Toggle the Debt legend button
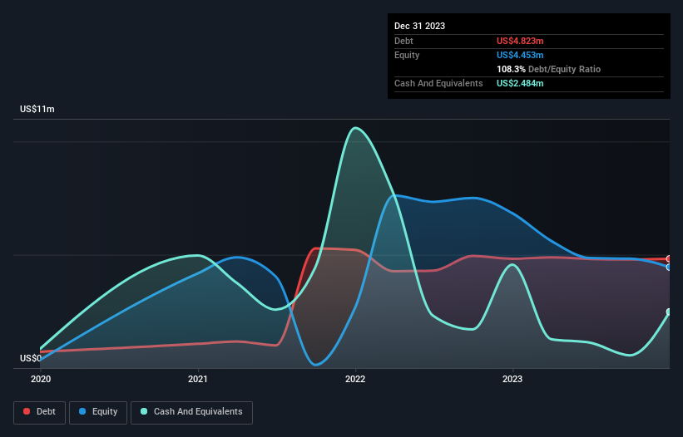683x437 pixels. point(40,412)
